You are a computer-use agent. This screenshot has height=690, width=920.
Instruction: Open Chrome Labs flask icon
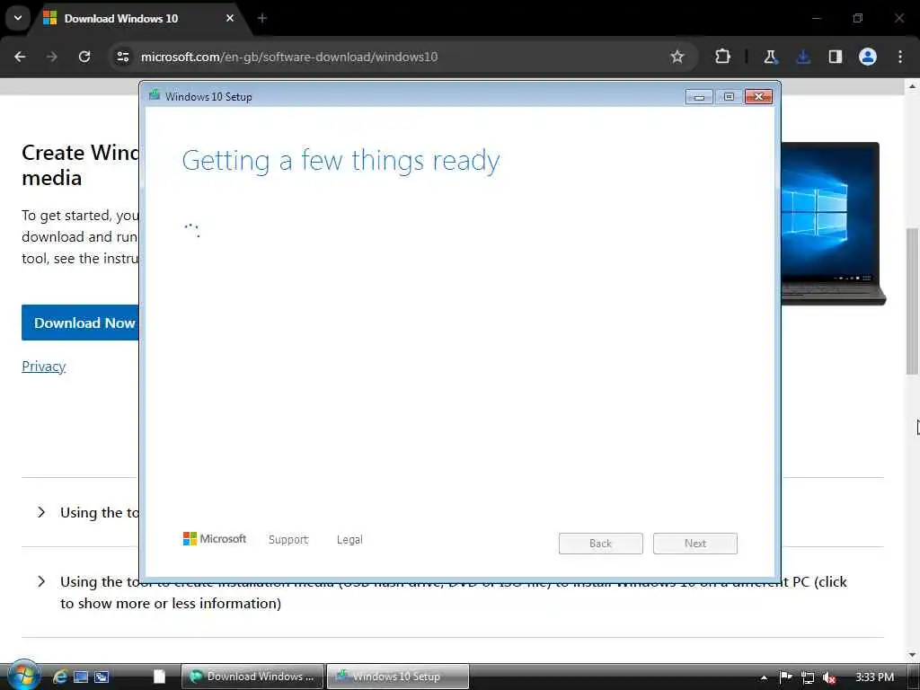(770, 57)
